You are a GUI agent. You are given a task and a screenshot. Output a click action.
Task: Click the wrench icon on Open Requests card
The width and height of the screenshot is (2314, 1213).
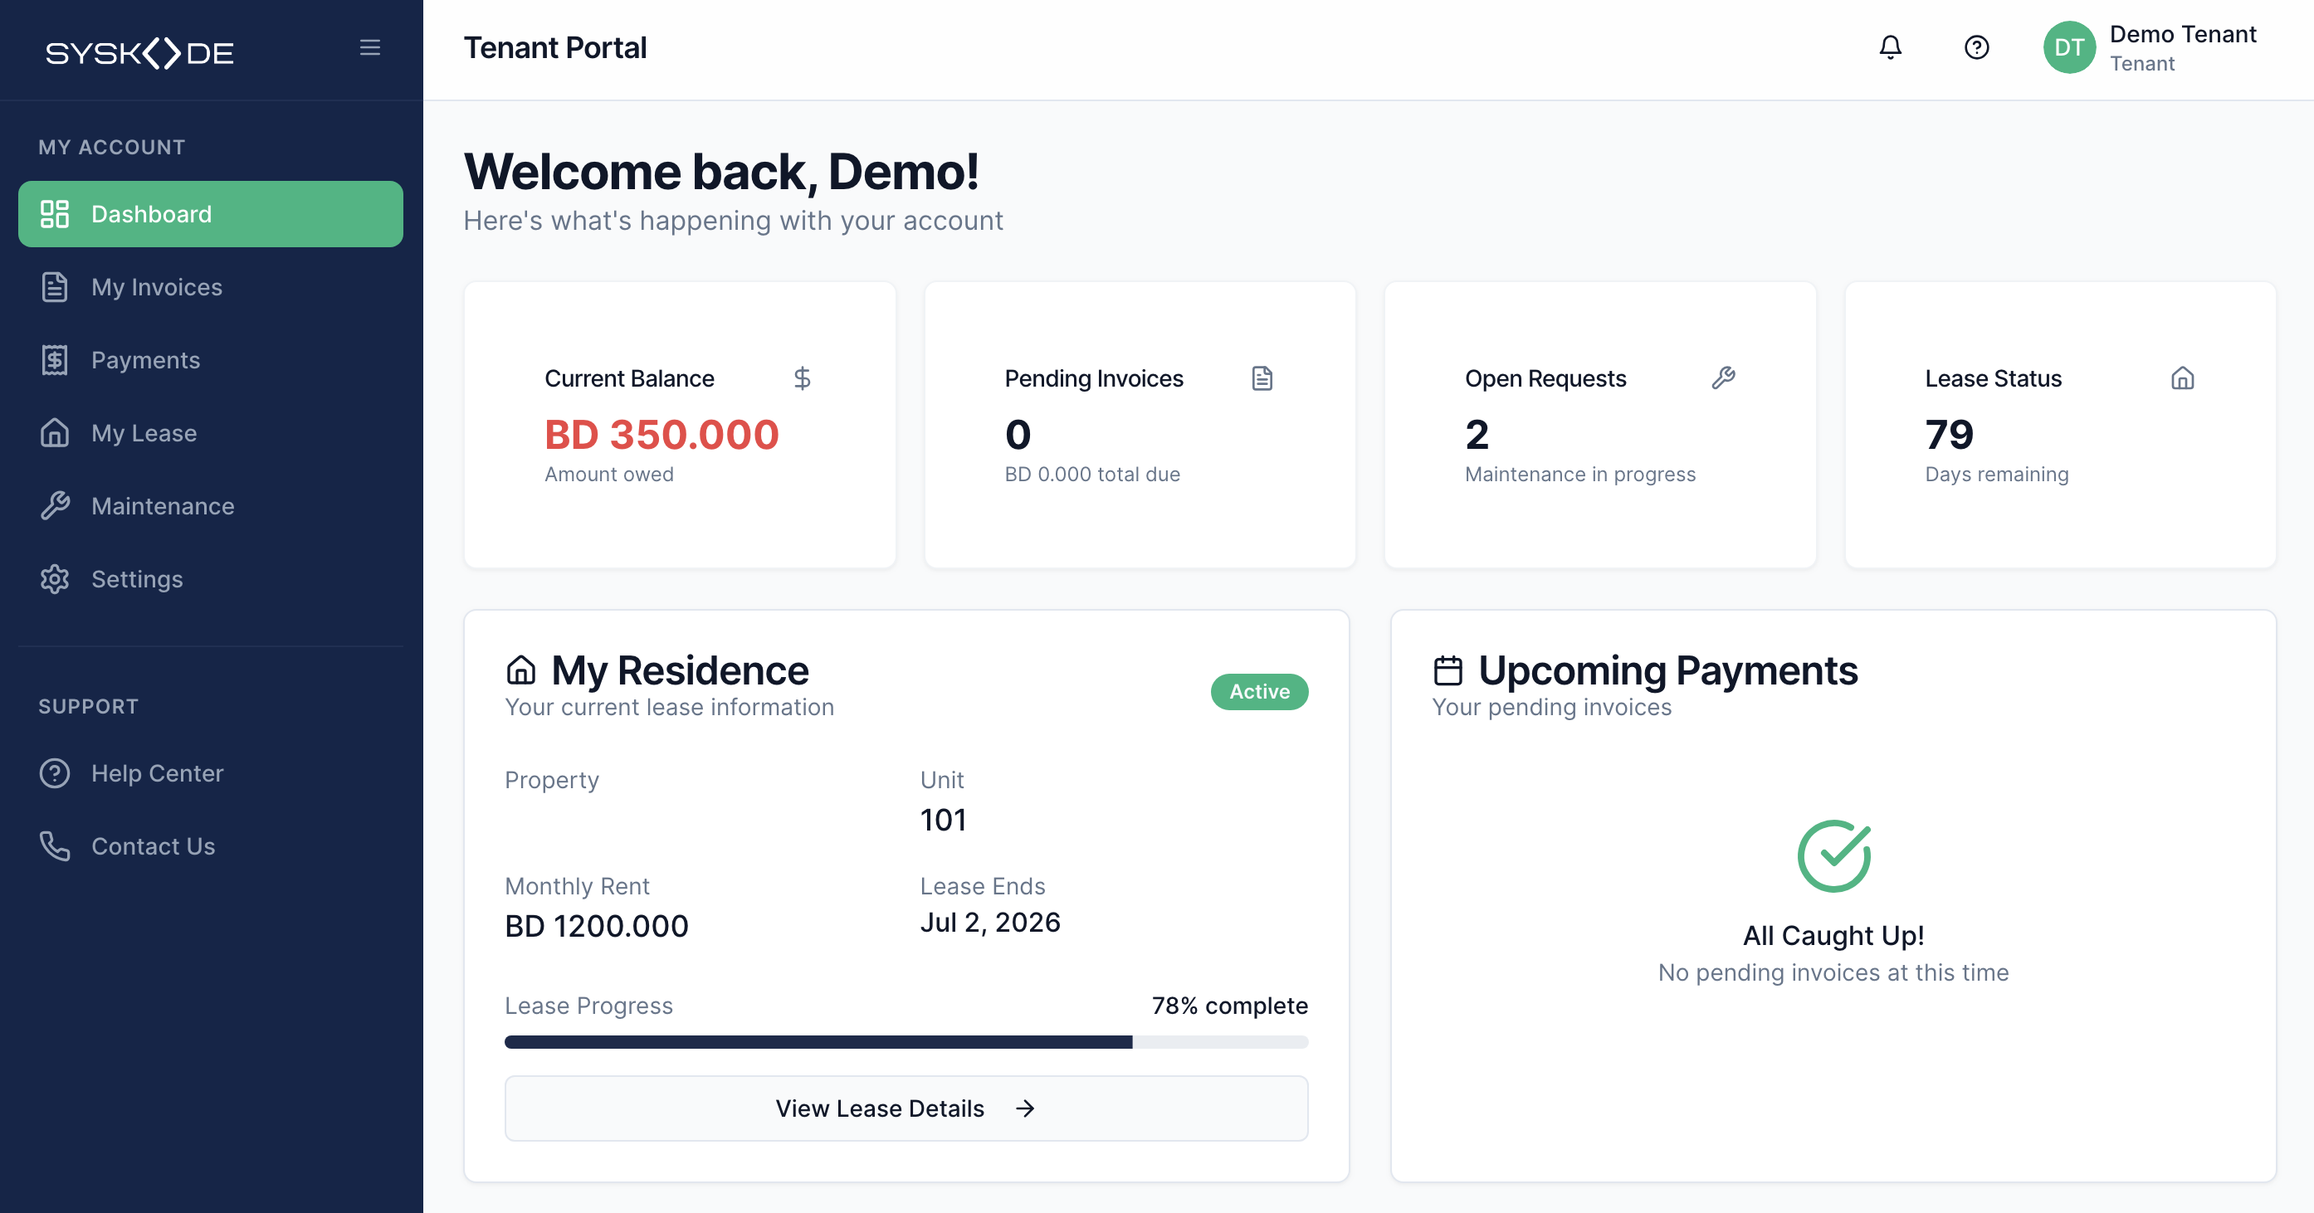click(x=1723, y=378)
